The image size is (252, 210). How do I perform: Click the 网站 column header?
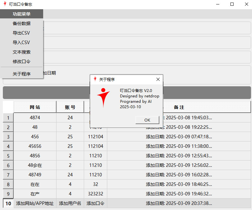[35, 107]
